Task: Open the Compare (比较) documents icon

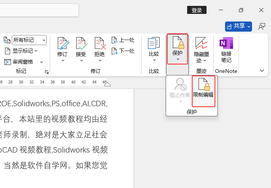Action: [154, 43]
